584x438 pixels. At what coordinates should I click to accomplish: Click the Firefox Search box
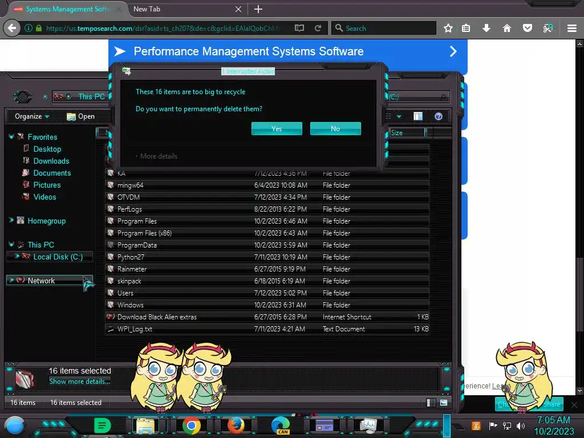point(384,28)
